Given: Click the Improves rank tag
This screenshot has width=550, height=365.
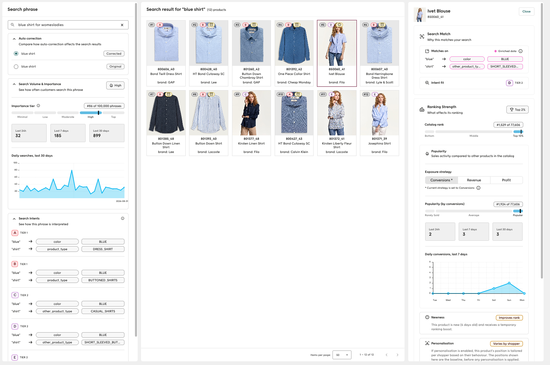Looking at the screenshot, I should pos(509,318).
